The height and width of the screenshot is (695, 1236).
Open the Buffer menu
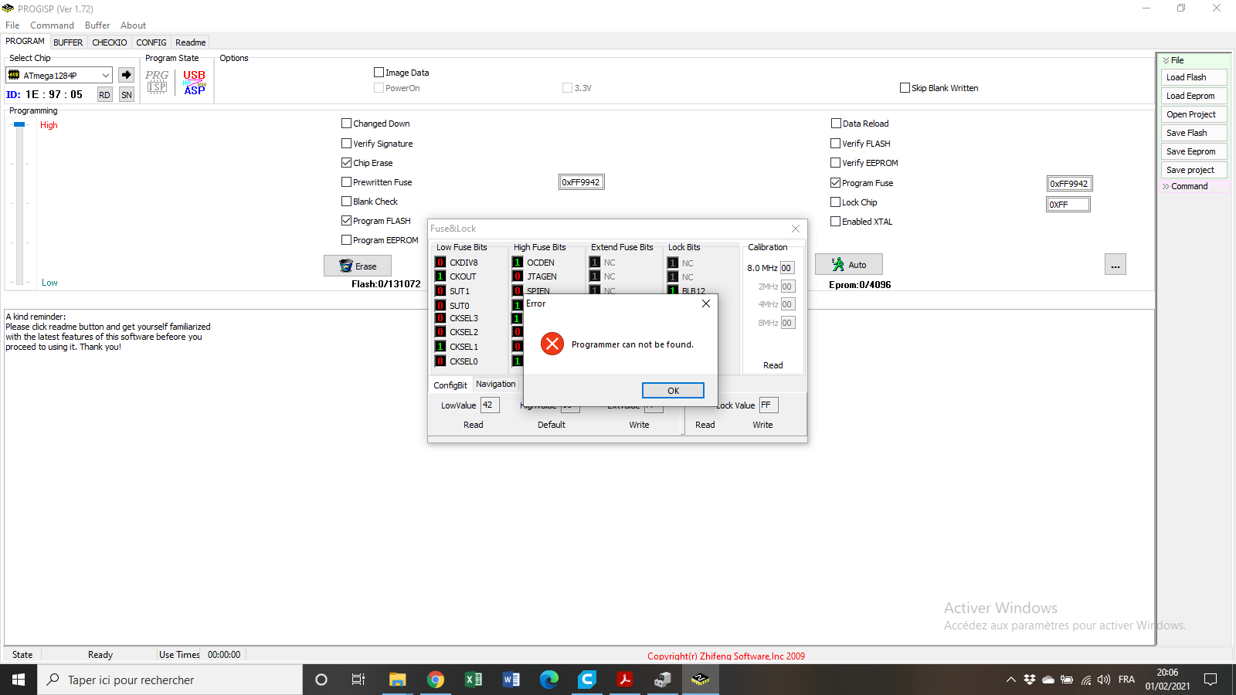(x=97, y=25)
